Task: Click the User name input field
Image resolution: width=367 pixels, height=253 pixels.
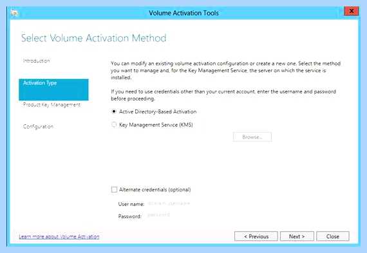Action: click(169, 203)
